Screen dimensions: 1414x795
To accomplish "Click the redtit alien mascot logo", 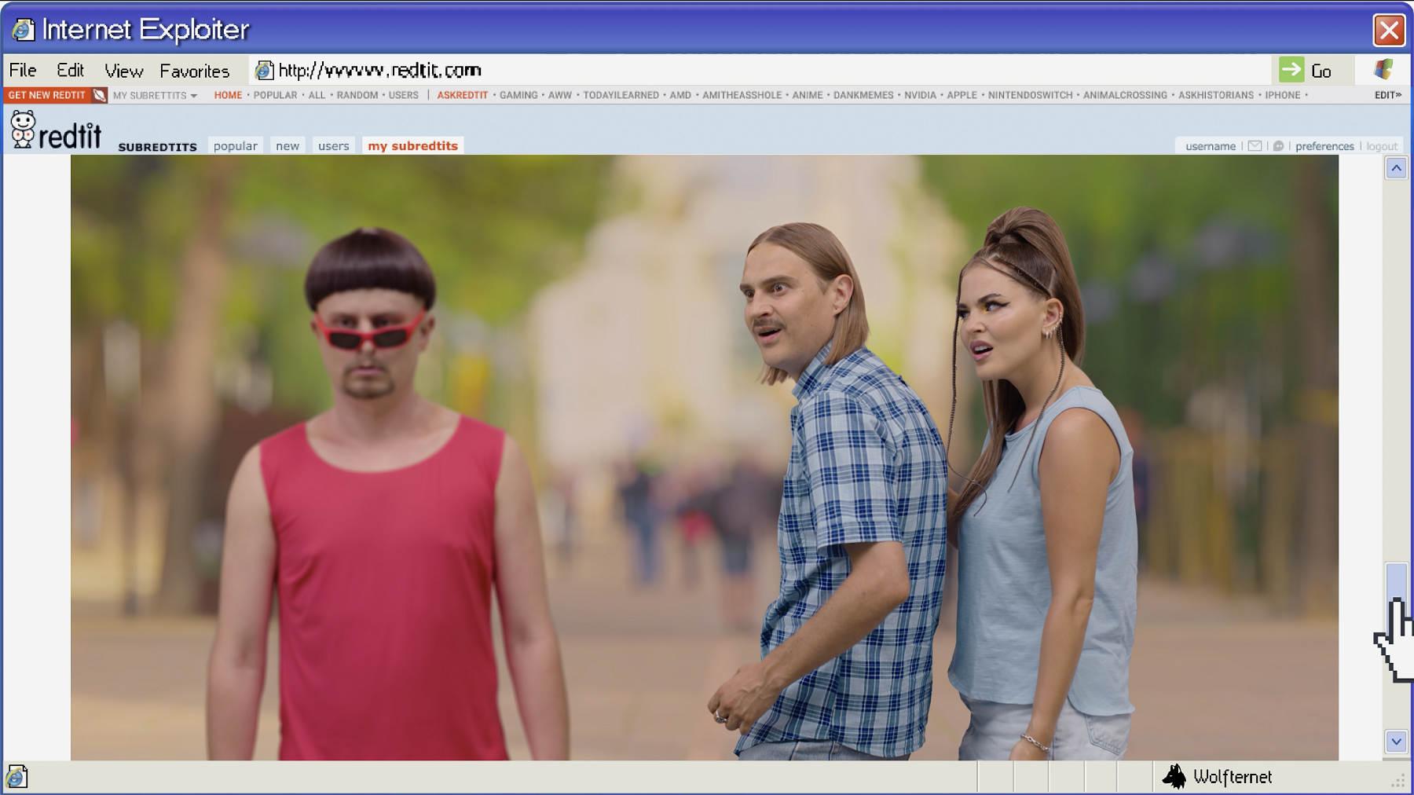I will tap(24, 130).
